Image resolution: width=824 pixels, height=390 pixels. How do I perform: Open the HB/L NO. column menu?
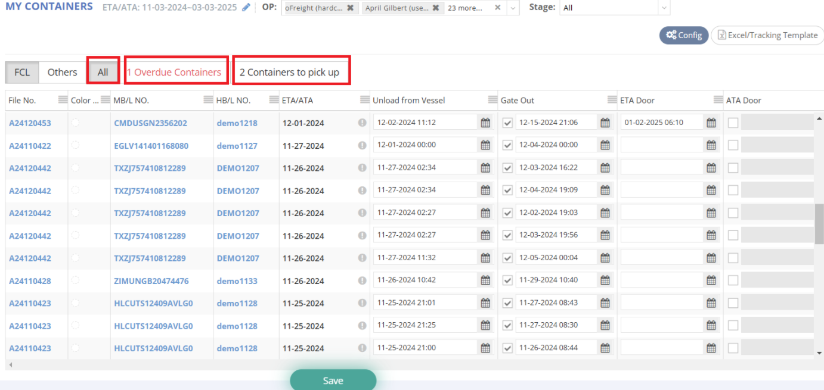coord(274,99)
